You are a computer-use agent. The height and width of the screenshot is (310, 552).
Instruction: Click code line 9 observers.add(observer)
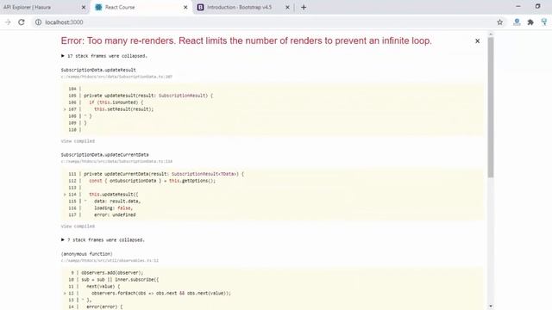pos(112,273)
